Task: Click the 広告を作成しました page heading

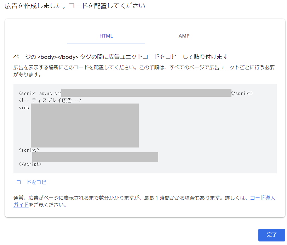Action: pyautogui.click(x=75, y=6)
